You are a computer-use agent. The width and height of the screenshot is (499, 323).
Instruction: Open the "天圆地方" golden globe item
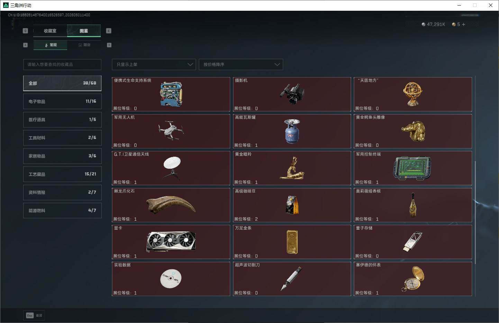click(413, 94)
